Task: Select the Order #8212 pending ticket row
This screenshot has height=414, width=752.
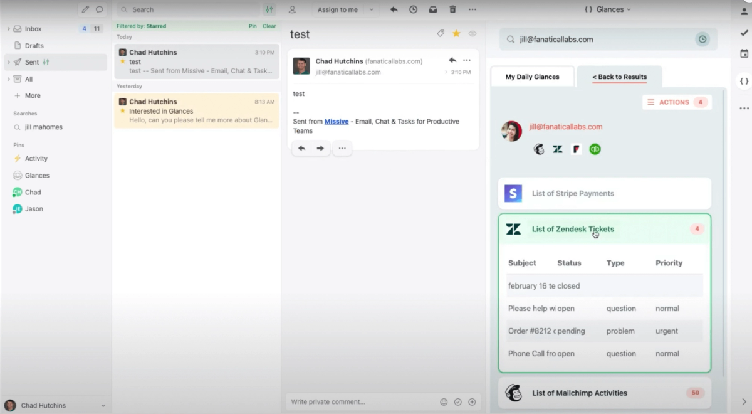Action: pyautogui.click(x=605, y=331)
